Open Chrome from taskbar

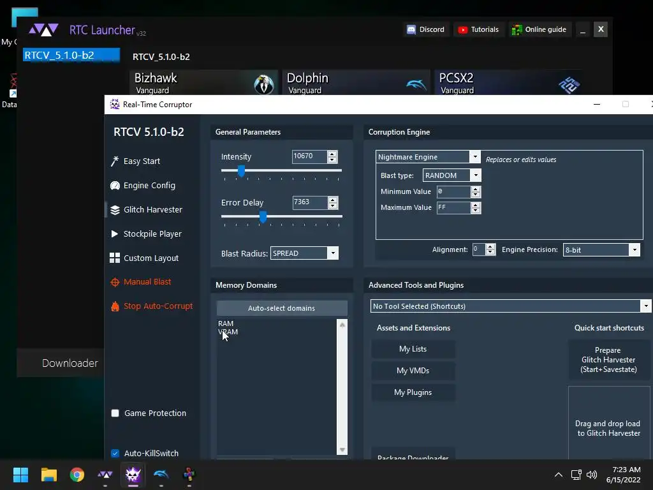pos(77,474)
